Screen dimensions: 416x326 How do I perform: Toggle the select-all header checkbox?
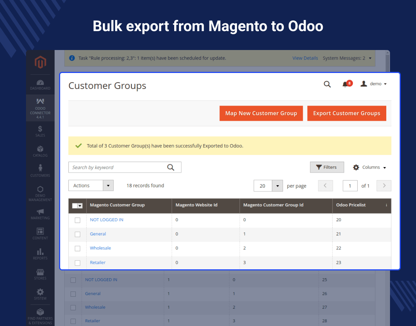click(75, 206)
